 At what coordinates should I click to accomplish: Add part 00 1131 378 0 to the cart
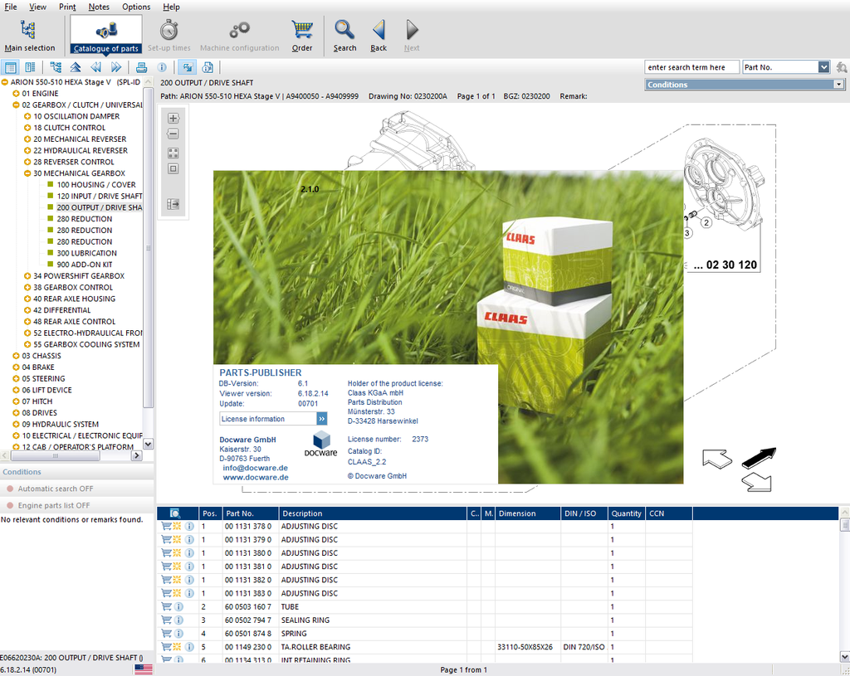tap(166, 526)
